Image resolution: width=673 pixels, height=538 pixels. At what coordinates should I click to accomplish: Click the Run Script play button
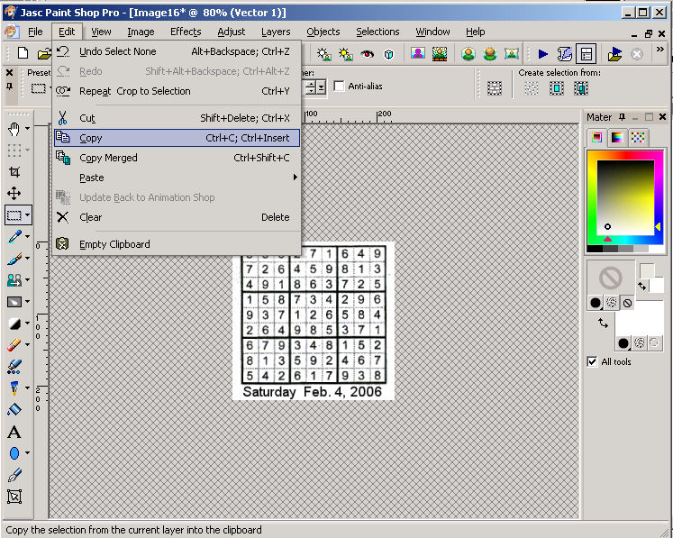click(542, 54)
